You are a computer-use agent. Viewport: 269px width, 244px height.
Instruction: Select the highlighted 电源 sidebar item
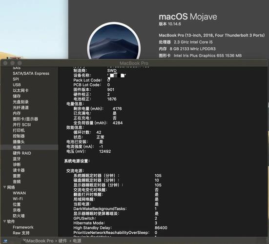click(29, 147)
